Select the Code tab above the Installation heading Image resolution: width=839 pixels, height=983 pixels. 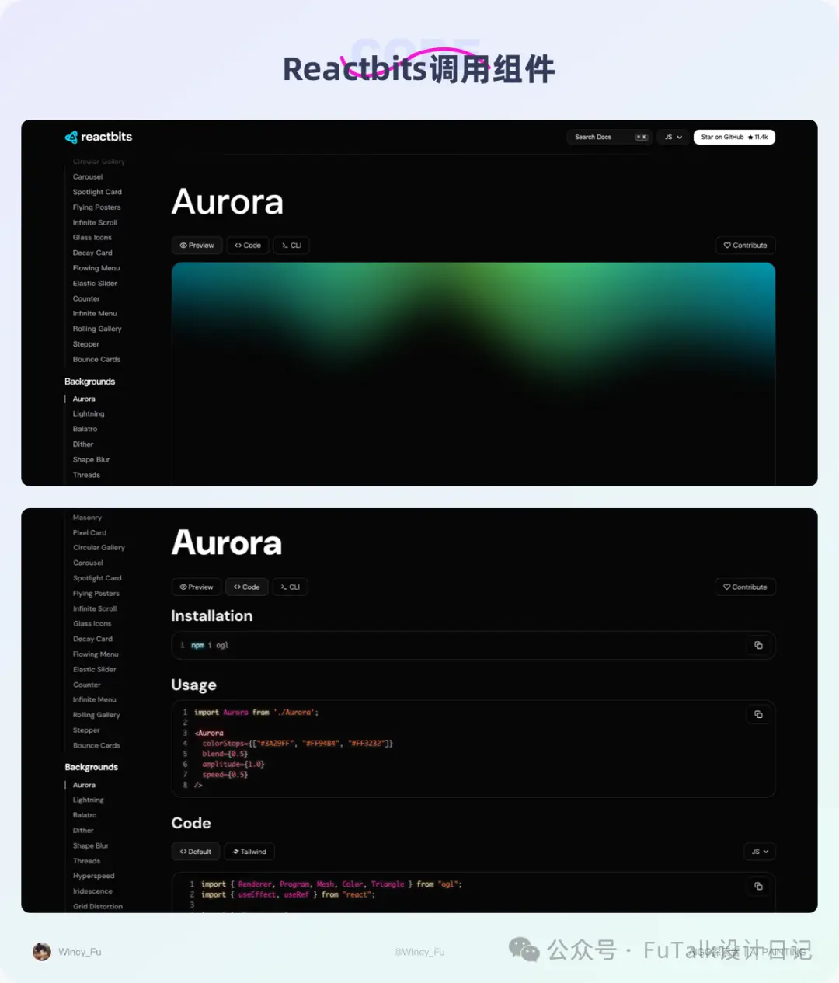247,587
